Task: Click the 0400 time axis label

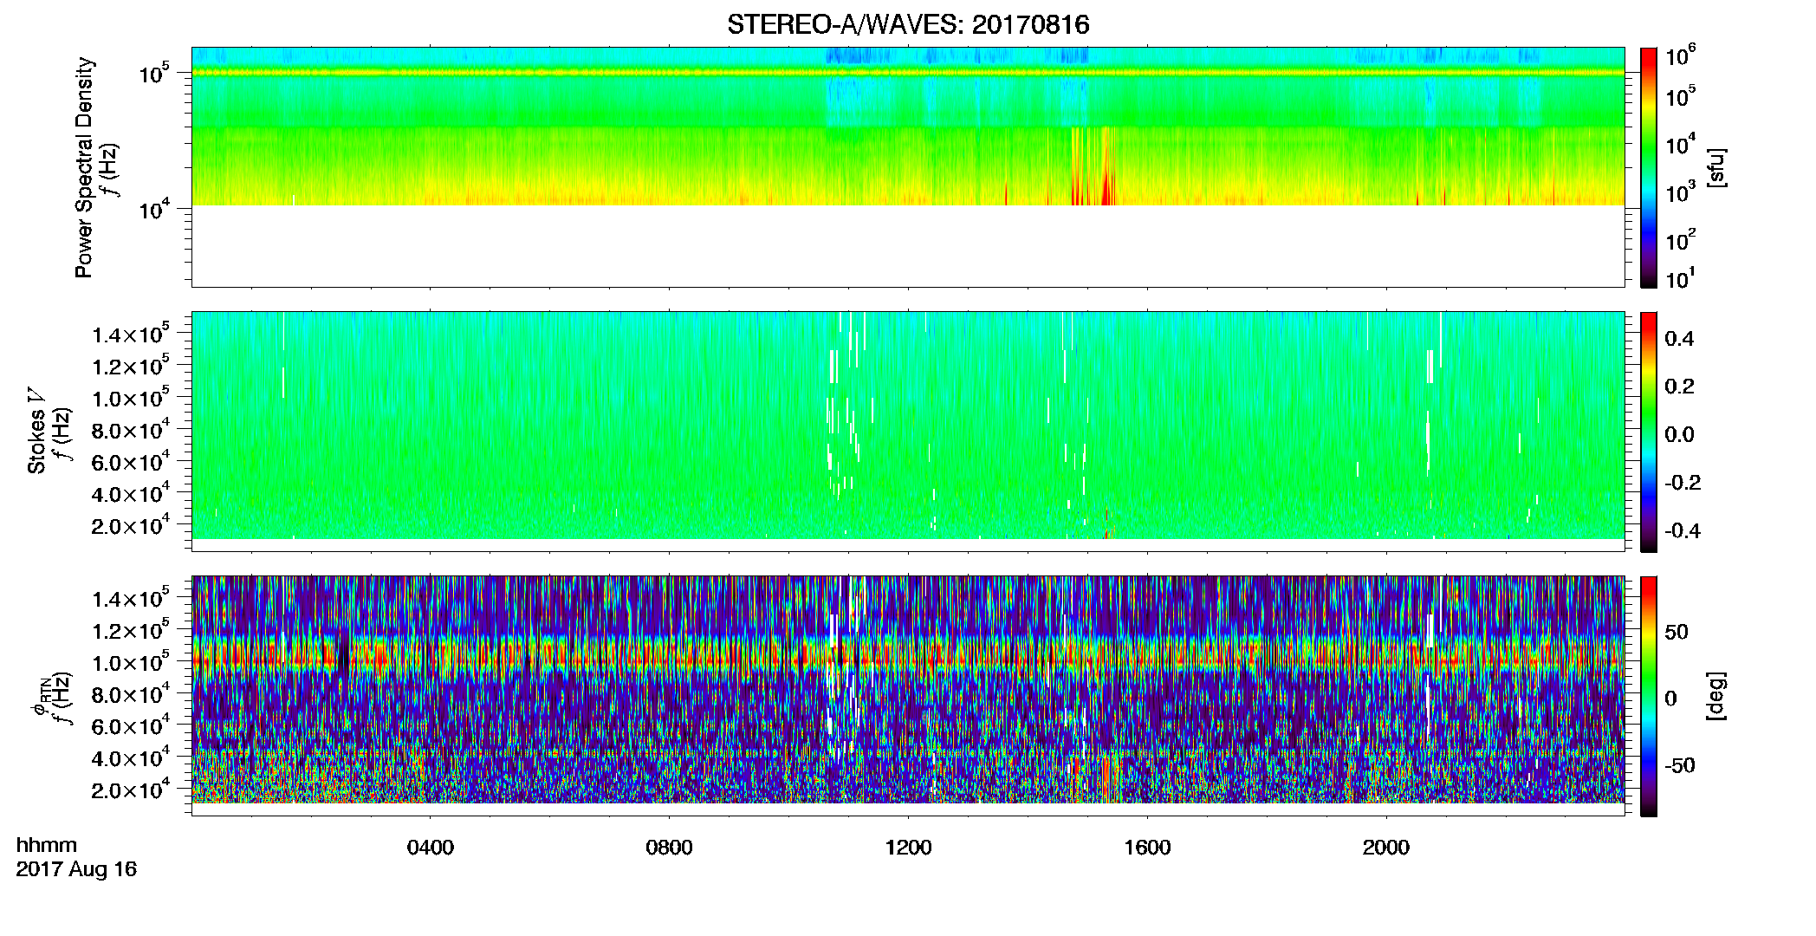Action: pyautogui.click(x=431, y=848)
